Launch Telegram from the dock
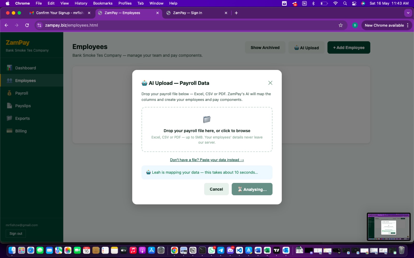 (x=221, y=250)
